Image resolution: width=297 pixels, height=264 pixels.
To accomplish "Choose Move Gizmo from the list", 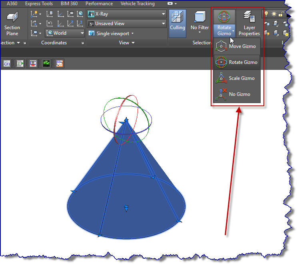I will tap(237, 46).
